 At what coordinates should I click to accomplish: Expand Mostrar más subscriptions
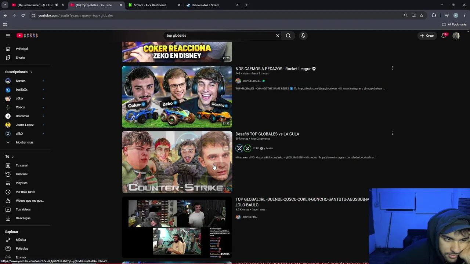click(x=25, y=142)
